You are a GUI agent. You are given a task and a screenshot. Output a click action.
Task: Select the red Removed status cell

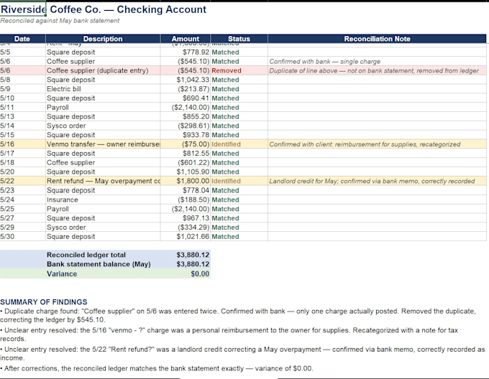click(x=239, y=70)
